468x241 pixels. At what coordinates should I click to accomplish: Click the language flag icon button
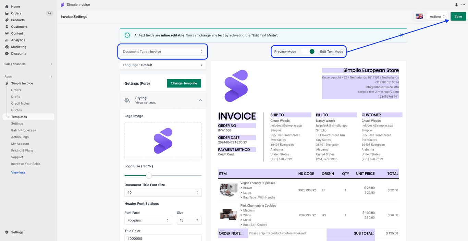tap(419, 16)
